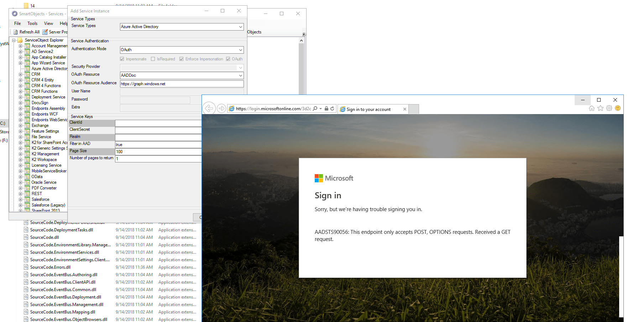The height and width of the screenshot is (322, 627).
Task: Toggle the IsRequired checkbox
Action: click(153, 59)
